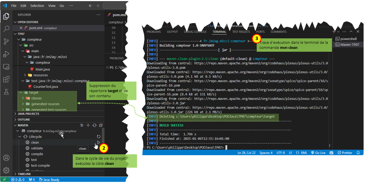Open the Source Control view

pos(6,41)
